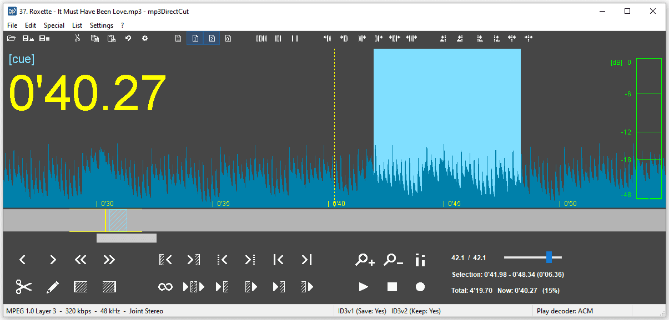The height and width of the screenshot is (320, 669).
Task: Play the selection with the hatched play icon
Action: (194, 287)
